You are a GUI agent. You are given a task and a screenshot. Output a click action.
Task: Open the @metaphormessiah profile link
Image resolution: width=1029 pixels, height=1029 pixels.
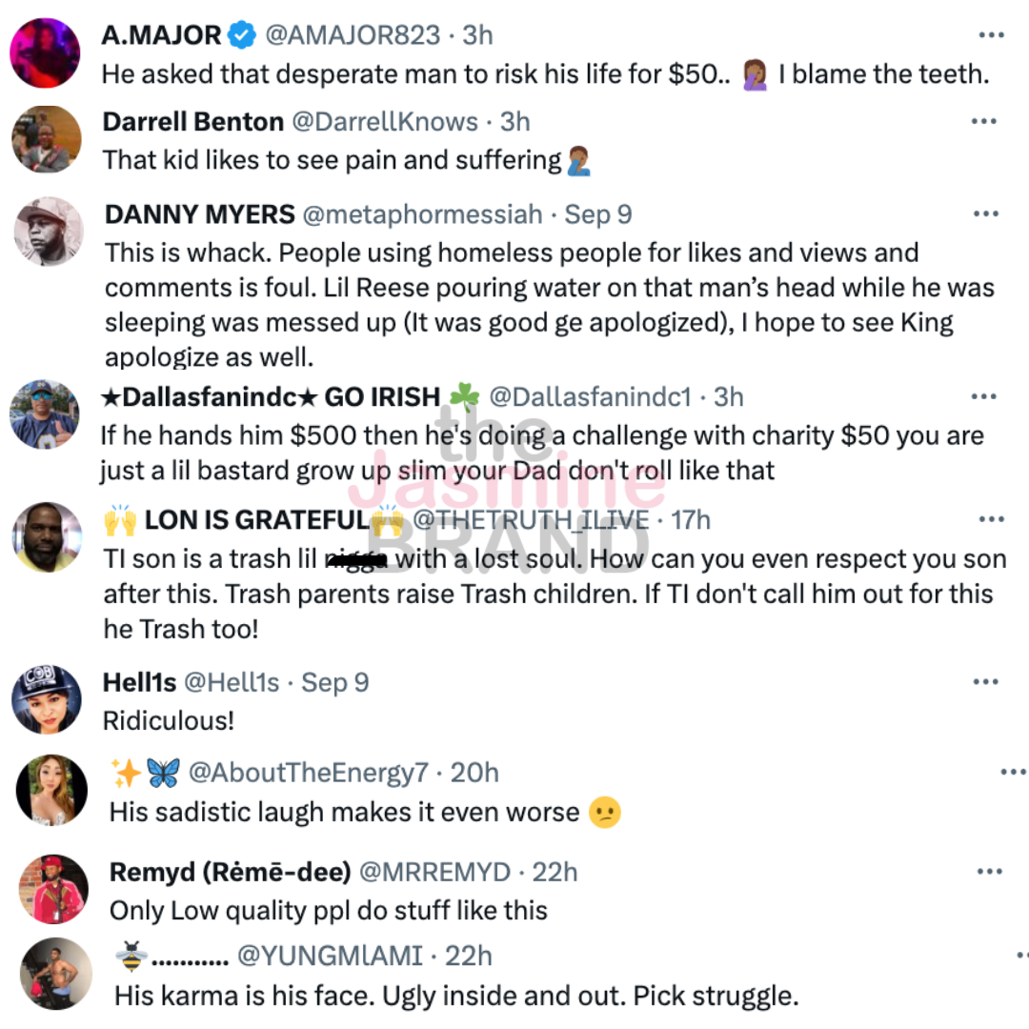tap(422, 214)
